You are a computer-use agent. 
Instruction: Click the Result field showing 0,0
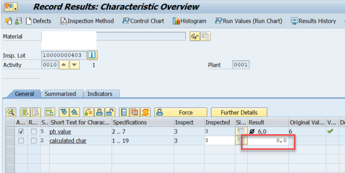click(x=268, y=140)
